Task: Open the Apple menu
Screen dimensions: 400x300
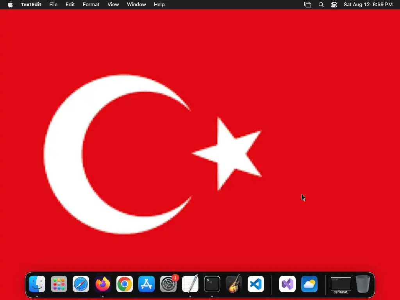Action: coord(10,5)
